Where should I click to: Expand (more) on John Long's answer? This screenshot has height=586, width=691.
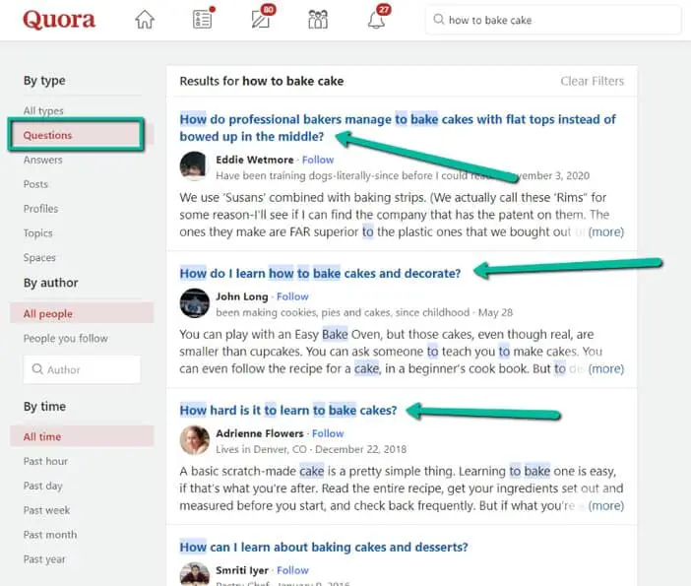606,368
